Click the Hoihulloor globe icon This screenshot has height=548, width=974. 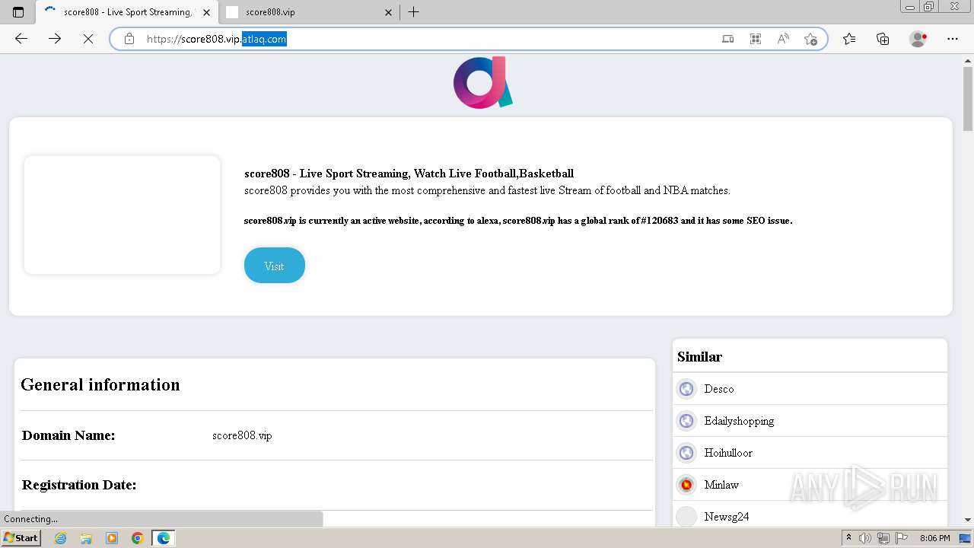click(686, 453)
